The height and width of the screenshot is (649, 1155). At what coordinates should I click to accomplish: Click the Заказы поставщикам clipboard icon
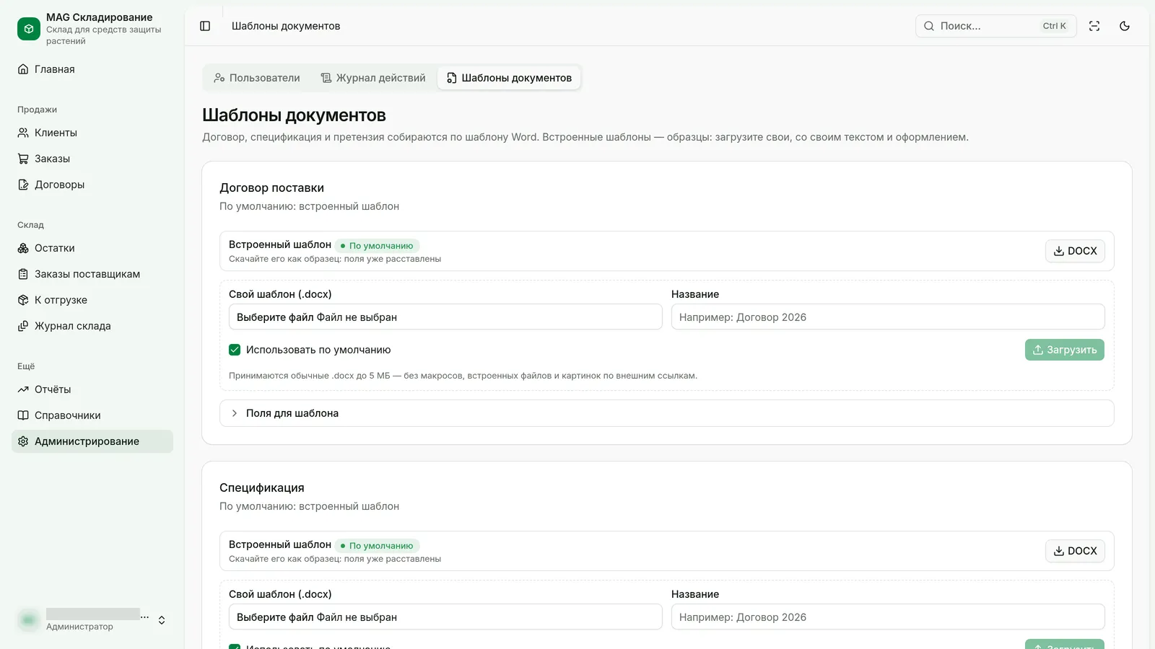(x=23, y=274)
